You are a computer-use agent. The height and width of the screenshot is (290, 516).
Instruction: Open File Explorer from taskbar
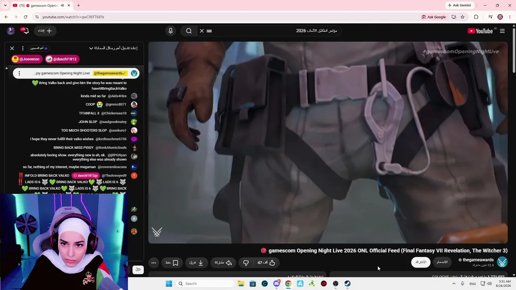point(241,284)
